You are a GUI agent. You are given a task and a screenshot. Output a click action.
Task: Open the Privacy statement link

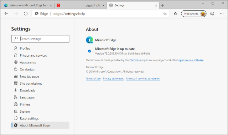(113, 79)
